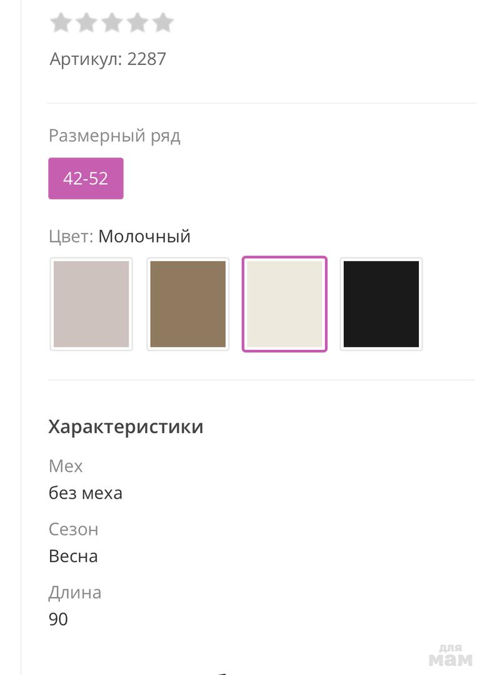Select the milky white color swatch
This screenshot has width=482, height=675.
point(284,304)
